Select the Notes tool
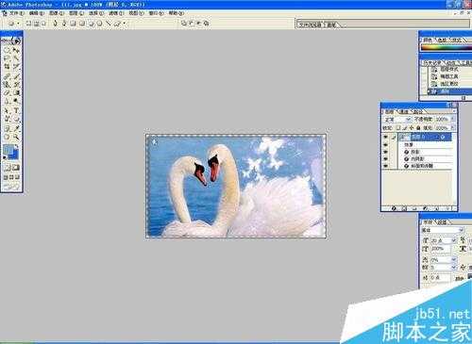 tap(7, 128)
